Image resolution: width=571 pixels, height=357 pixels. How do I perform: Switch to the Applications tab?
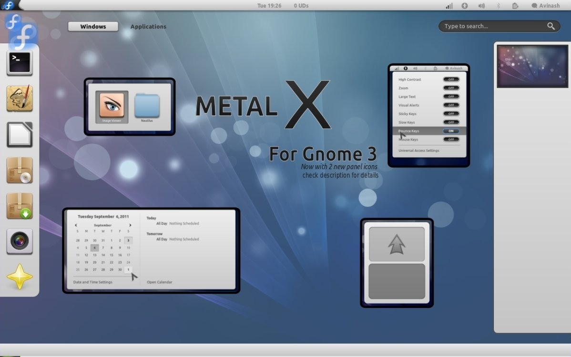148,27
